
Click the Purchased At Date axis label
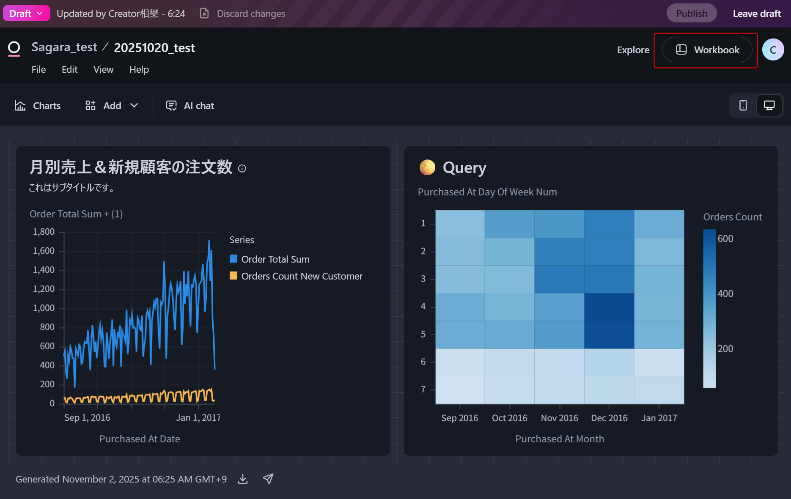click(x=140, y=439)
